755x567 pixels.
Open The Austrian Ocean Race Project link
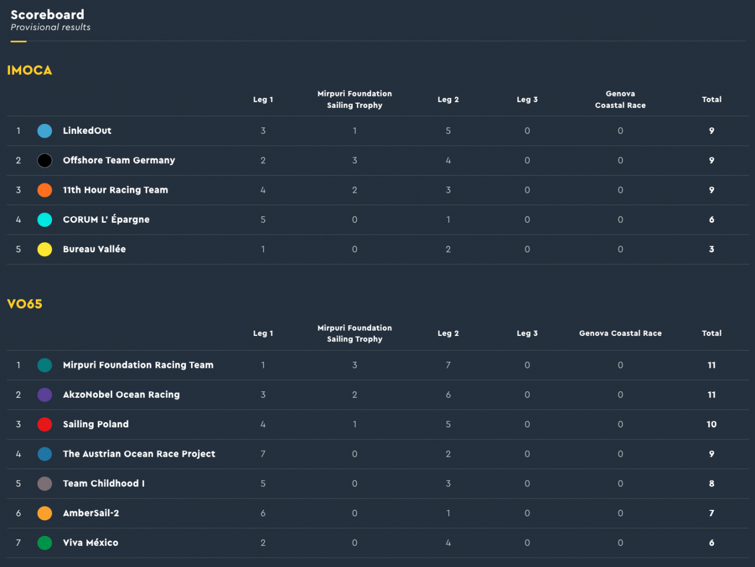point(139,454)
